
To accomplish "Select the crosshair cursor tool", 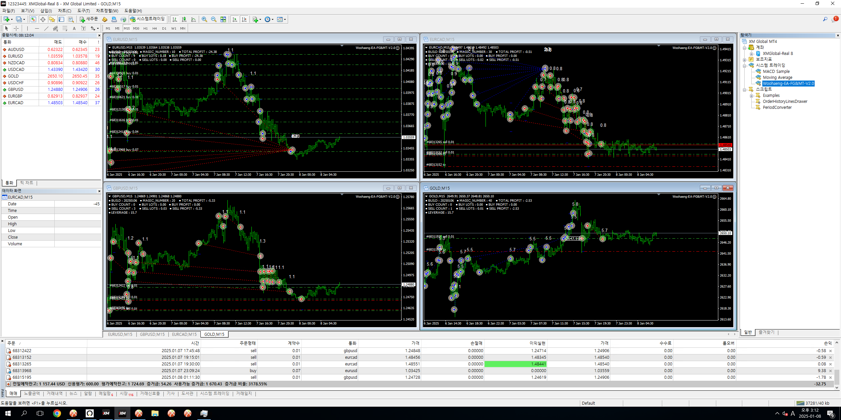I will [16, 29].
